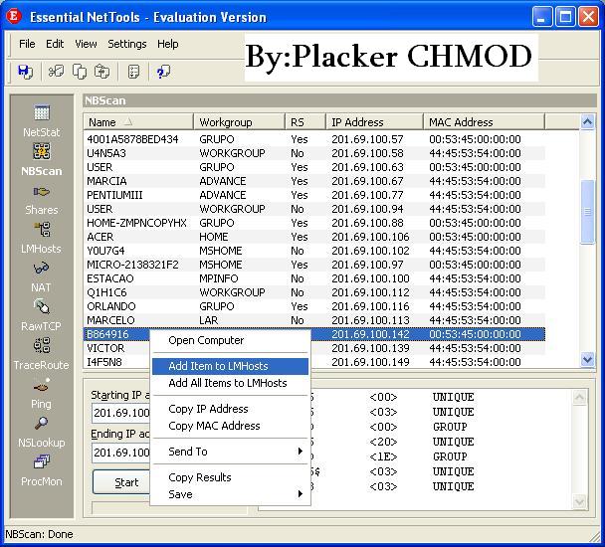Select the MARCELO row

[x=314, y=320]
